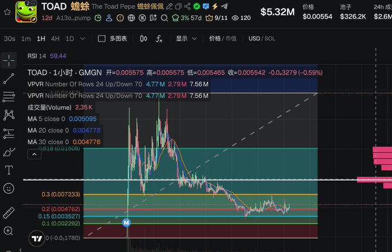Open the emoji smiley tool

point(9,188)
